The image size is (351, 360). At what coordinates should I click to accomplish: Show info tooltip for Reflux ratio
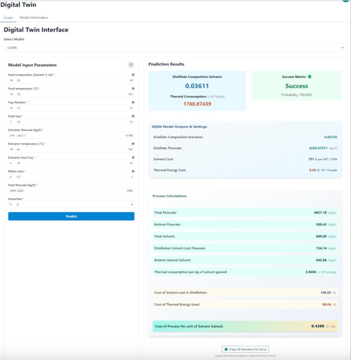click(133, 171)
